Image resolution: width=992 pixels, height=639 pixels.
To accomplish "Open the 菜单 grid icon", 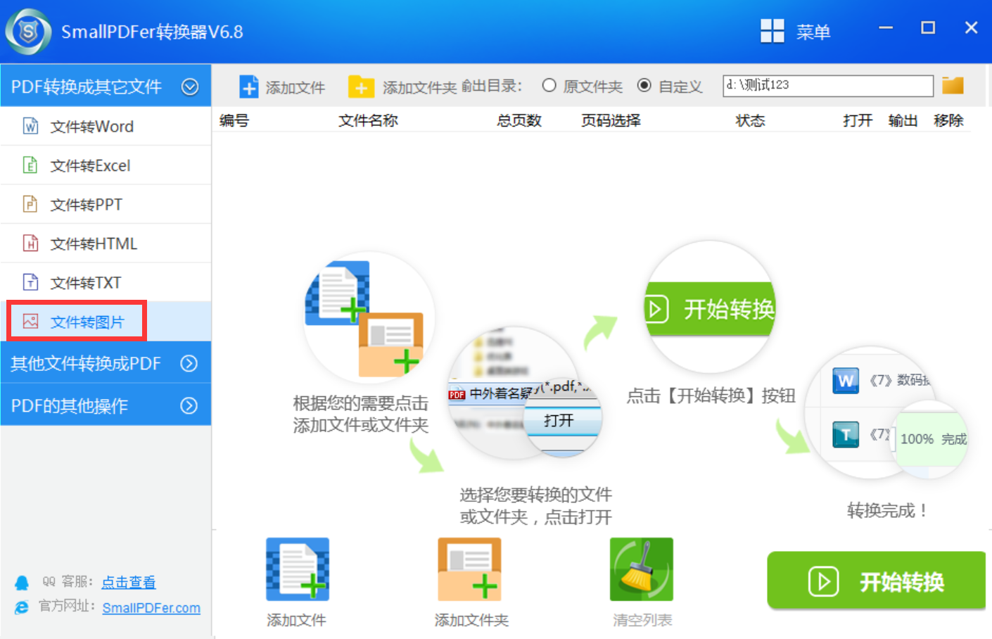I will 772,31.
